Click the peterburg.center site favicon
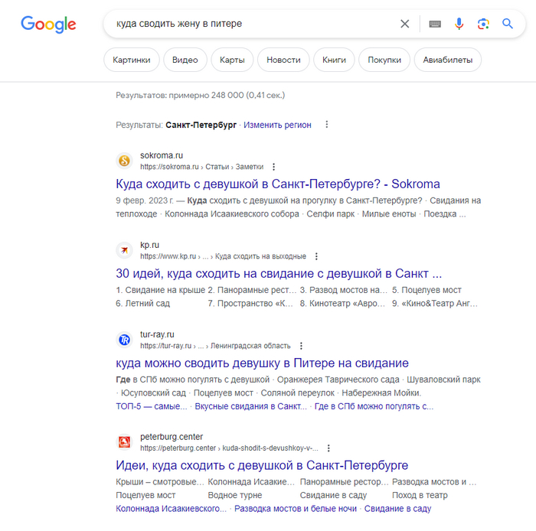 (124, 442)
